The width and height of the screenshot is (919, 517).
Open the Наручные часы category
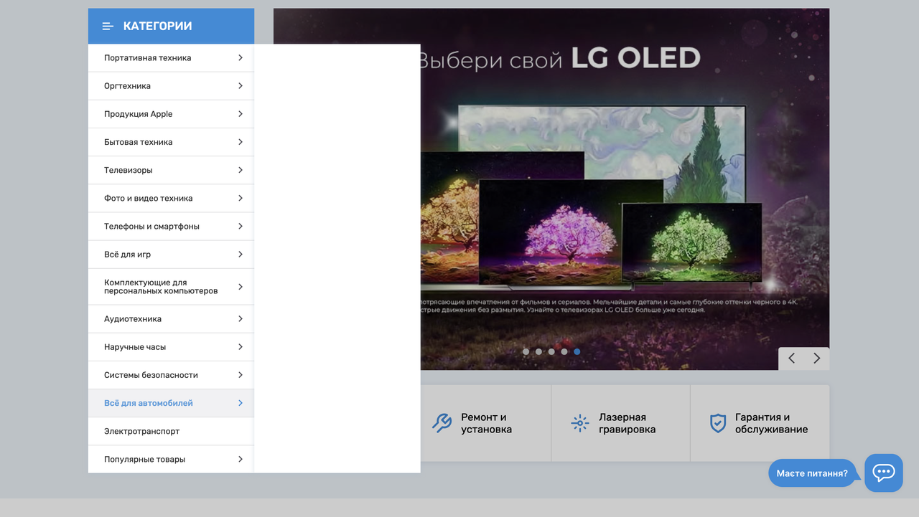pos(171,347)
